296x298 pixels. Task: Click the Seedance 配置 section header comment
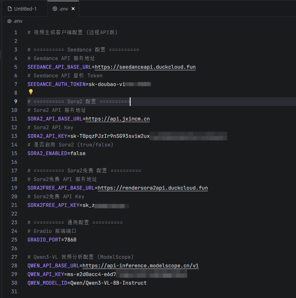tap(84, 50)
